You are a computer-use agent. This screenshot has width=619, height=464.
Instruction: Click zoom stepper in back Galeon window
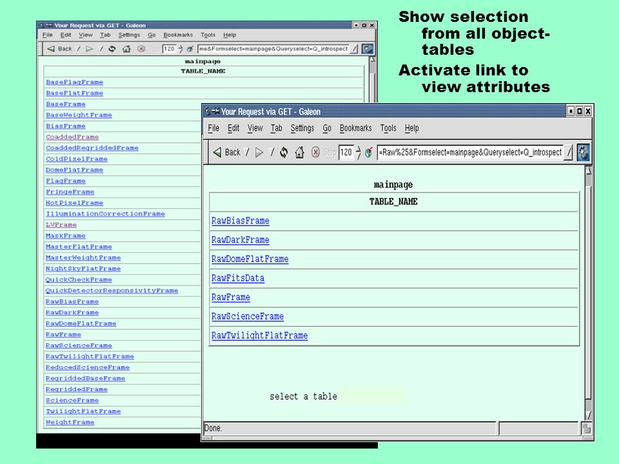click(x=181, y=49)
